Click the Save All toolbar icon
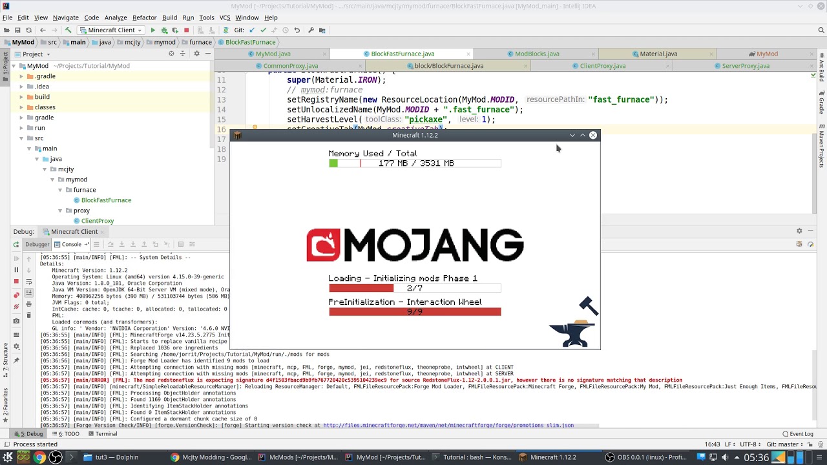The width and height of the screenshot is (827, 465). point(17,30)
